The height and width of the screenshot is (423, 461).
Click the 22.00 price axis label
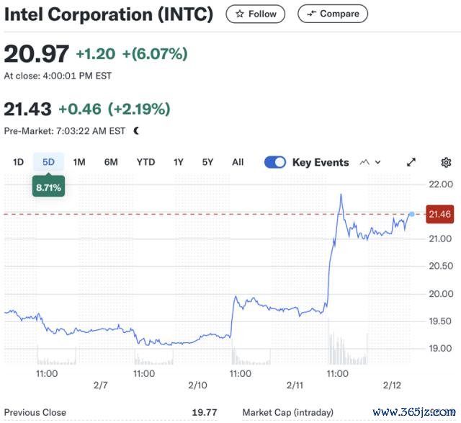(x=440, y=184)
